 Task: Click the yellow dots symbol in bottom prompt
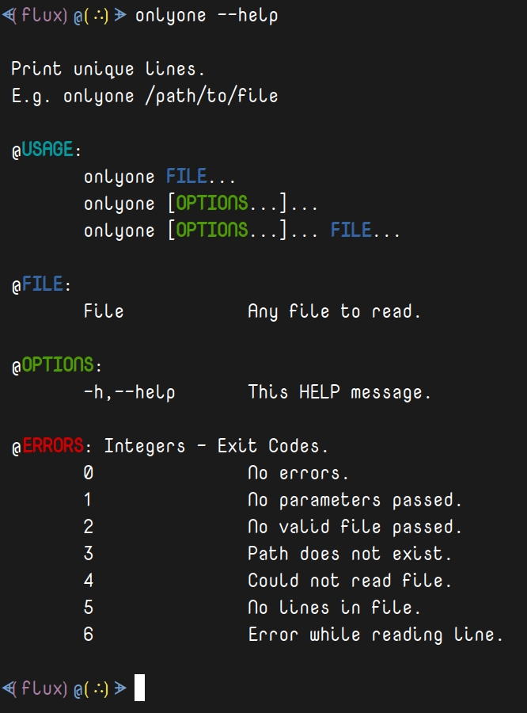click(x=100, y=689)
